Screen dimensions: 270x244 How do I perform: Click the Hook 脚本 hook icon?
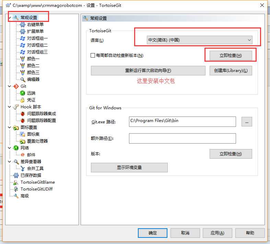(16, 107)
